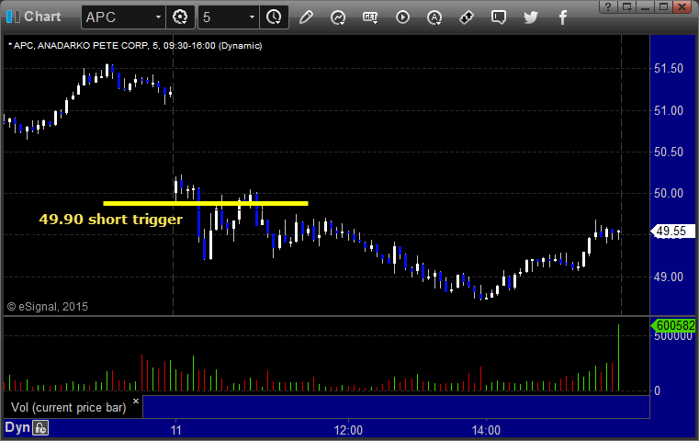The image size is (699, 441).
Task: Click the pop-out window button
Action: (x=627, y=6)
